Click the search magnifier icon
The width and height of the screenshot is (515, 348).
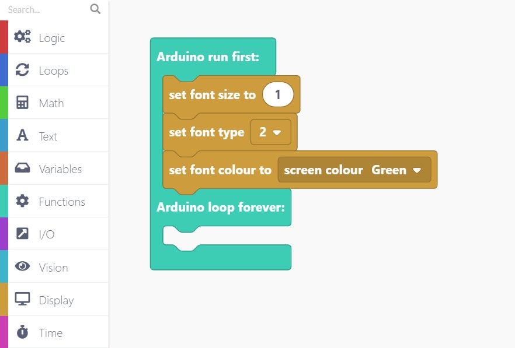(x=95, y=9)
